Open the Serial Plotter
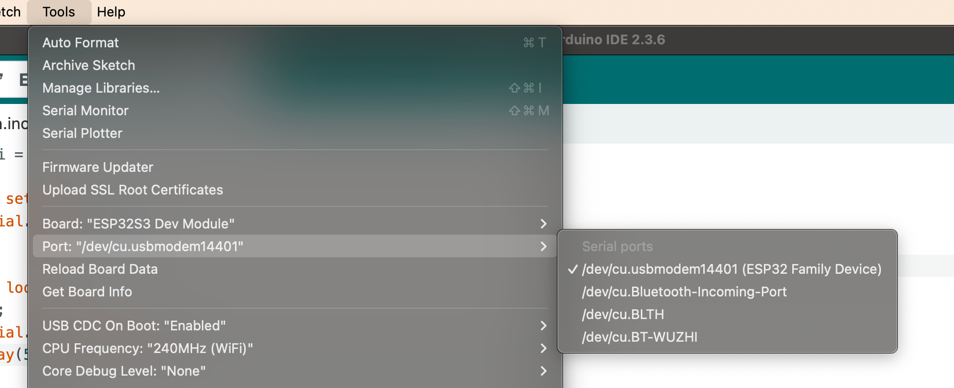 point(82,133)
